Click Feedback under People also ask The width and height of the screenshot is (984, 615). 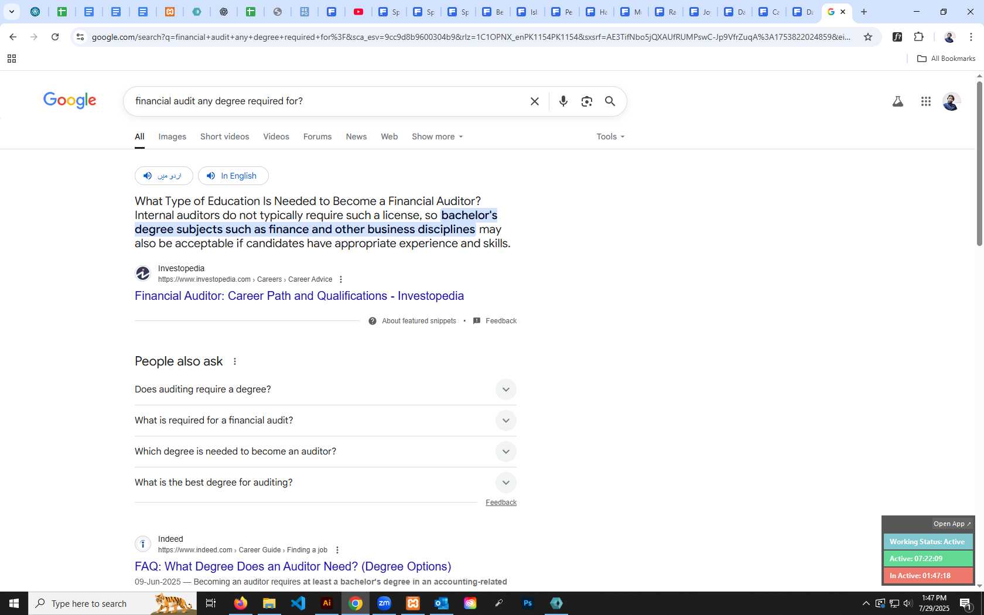tap(501, 503)
